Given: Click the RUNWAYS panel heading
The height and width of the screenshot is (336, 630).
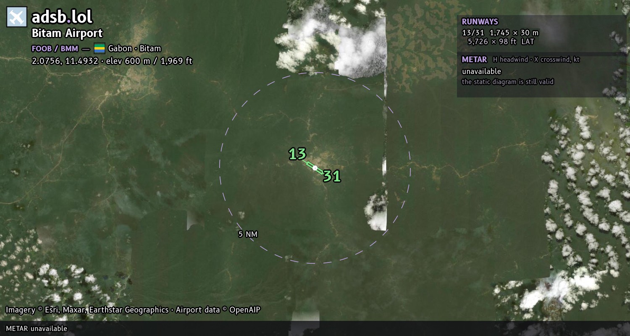Looking at the screenshot, I should pos(480,22).
